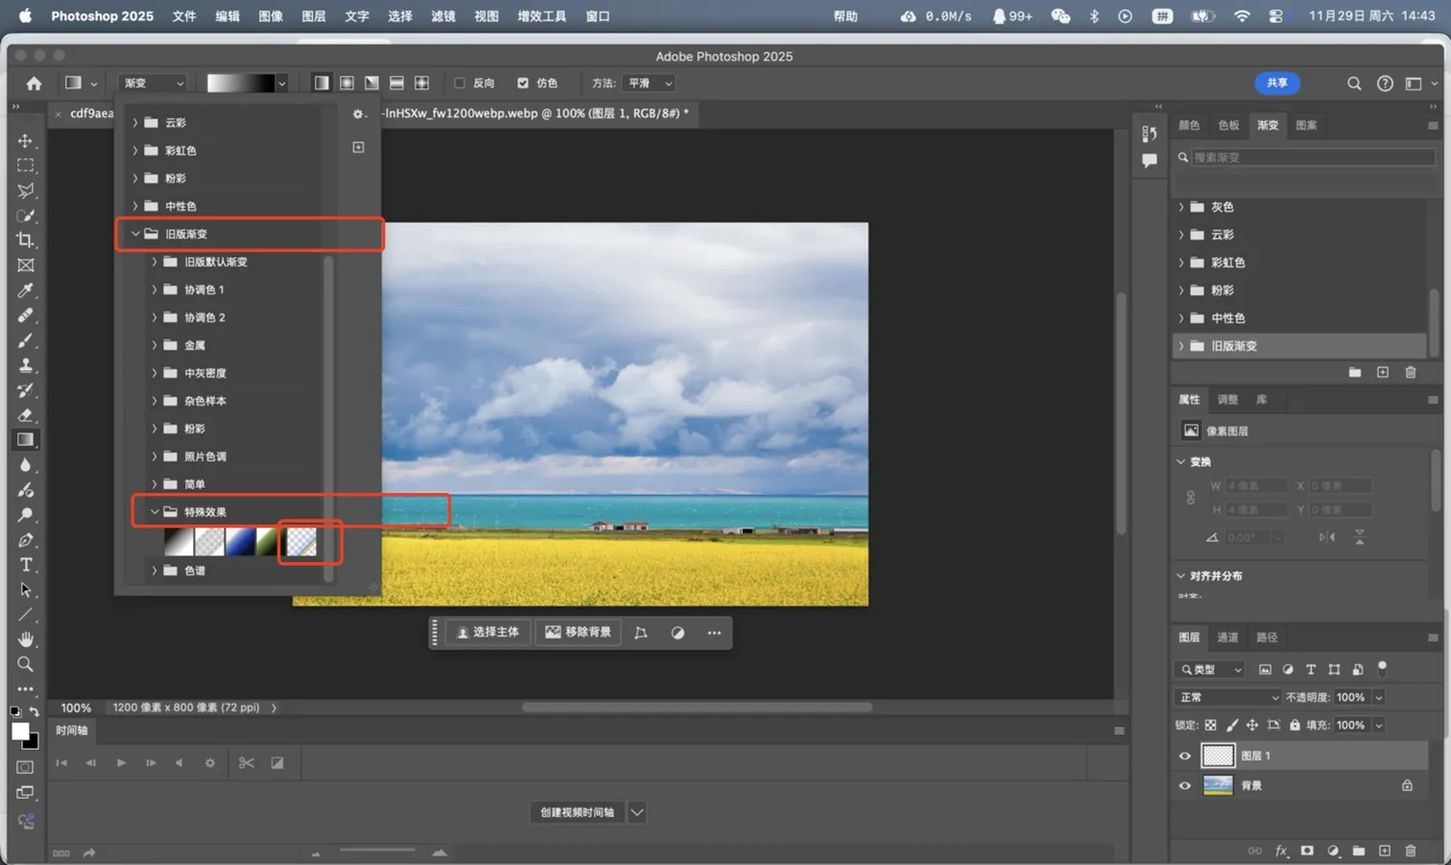Select the Move tool

26,141
